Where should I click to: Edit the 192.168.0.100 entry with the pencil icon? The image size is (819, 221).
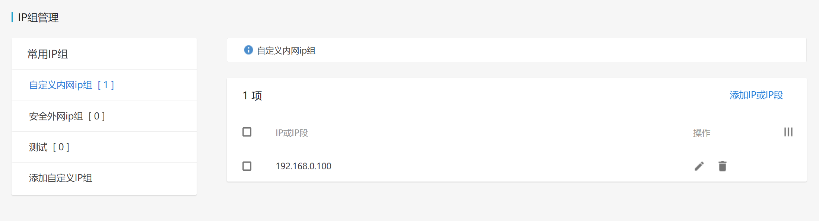click(699, 166)
